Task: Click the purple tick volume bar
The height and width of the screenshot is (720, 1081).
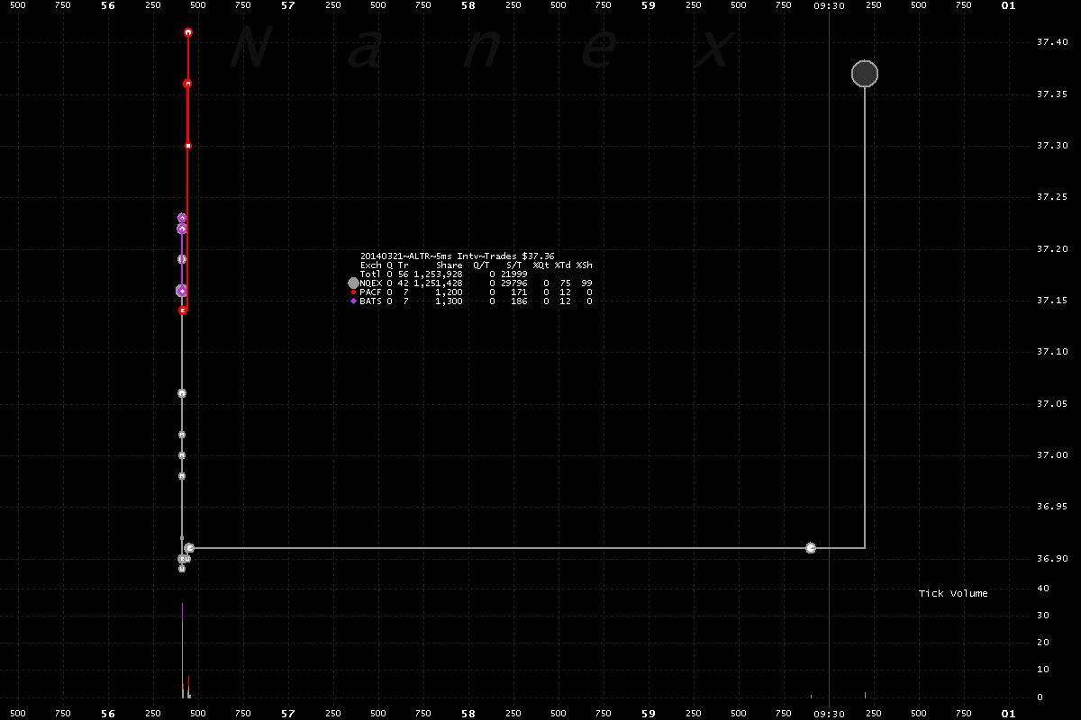Action: 183,615
